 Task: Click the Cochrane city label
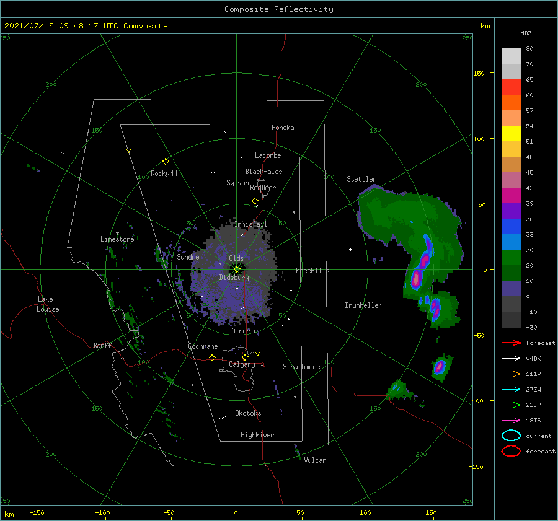coord(203,346)
